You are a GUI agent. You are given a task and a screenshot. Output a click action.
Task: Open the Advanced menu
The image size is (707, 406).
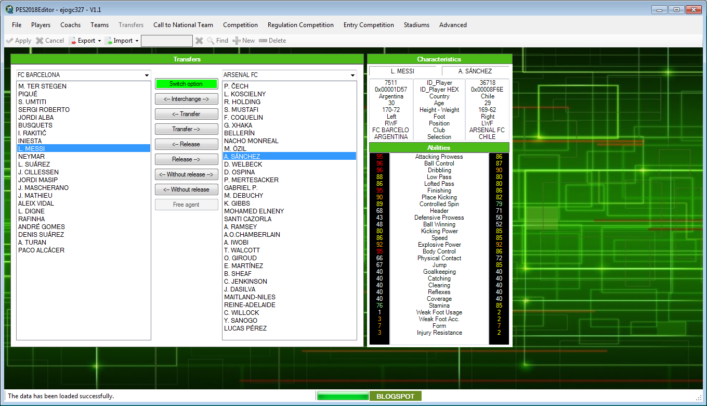[x=453, y=25]
